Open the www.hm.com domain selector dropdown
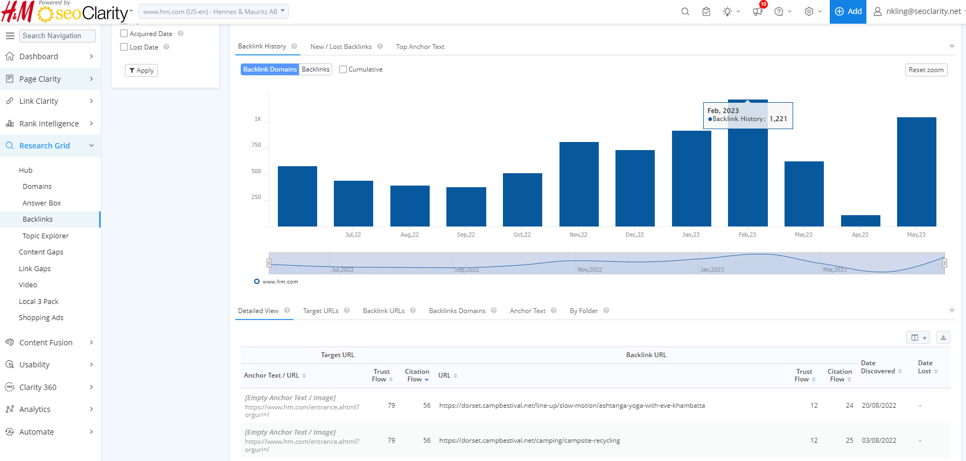 (213, 11)
